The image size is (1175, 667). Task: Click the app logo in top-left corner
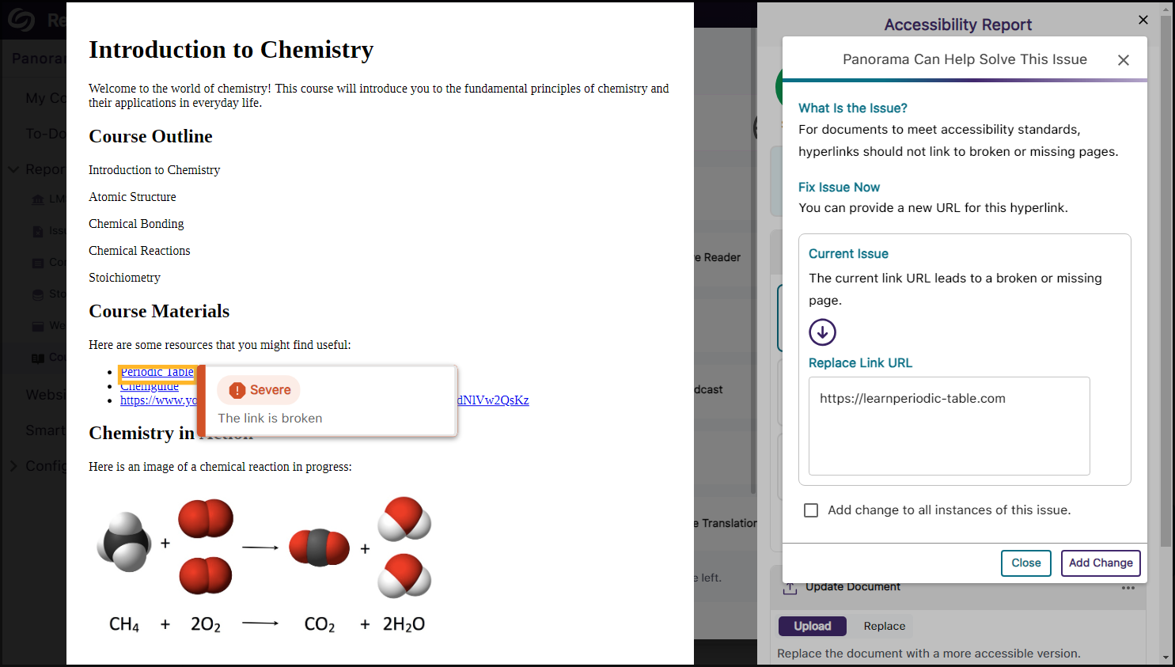[21, 20]
